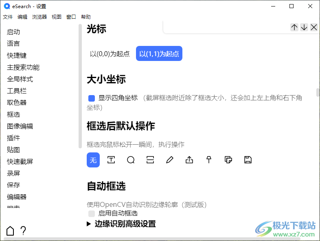The image size is (320, 241).
Task: Click the eSearch logo in title bar
Action: pyautogui.click(x=7, y=7)
